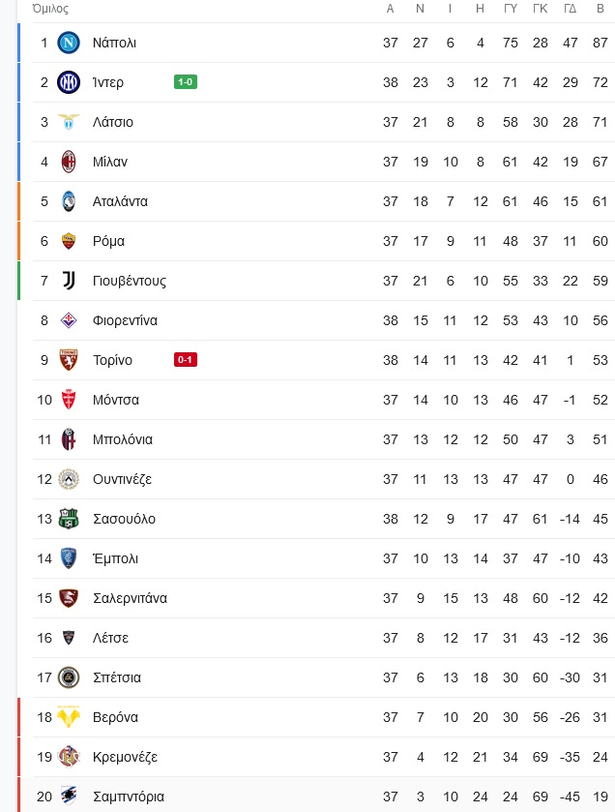Click the Atalanta team crest

(69, 201)
